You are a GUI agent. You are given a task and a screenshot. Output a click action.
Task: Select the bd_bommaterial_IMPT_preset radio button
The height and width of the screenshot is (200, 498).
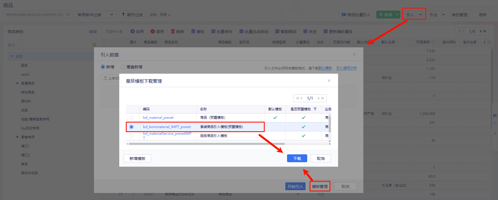[131, 127]
